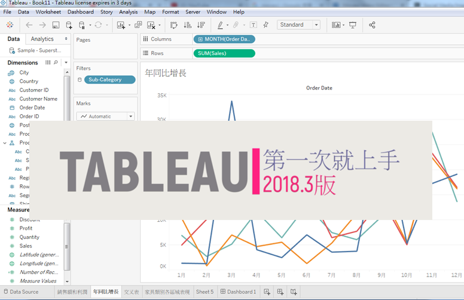Viewport: 464px width, 300px height.
Task: Click the Duplicate sheet icon
Action: pos(138,25)
